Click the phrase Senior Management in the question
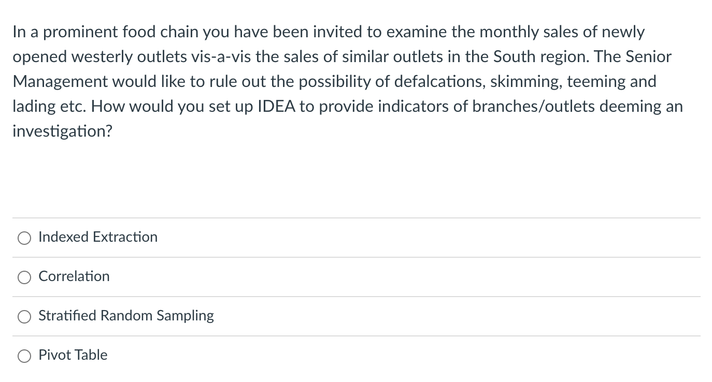 tap(643, 57)
